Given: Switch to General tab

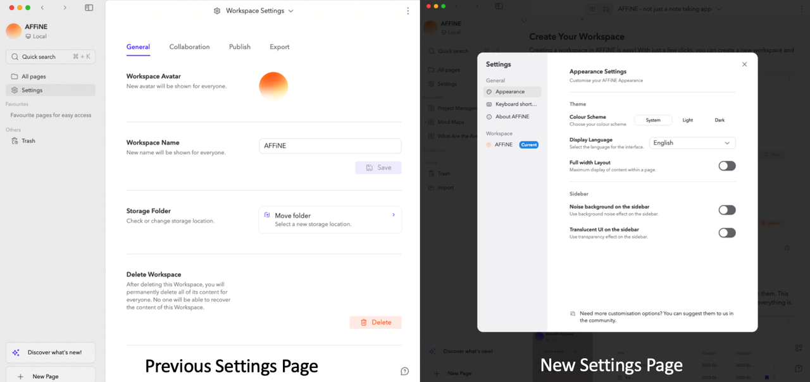Looking at the screenshot, I should [x=138, y=47].
